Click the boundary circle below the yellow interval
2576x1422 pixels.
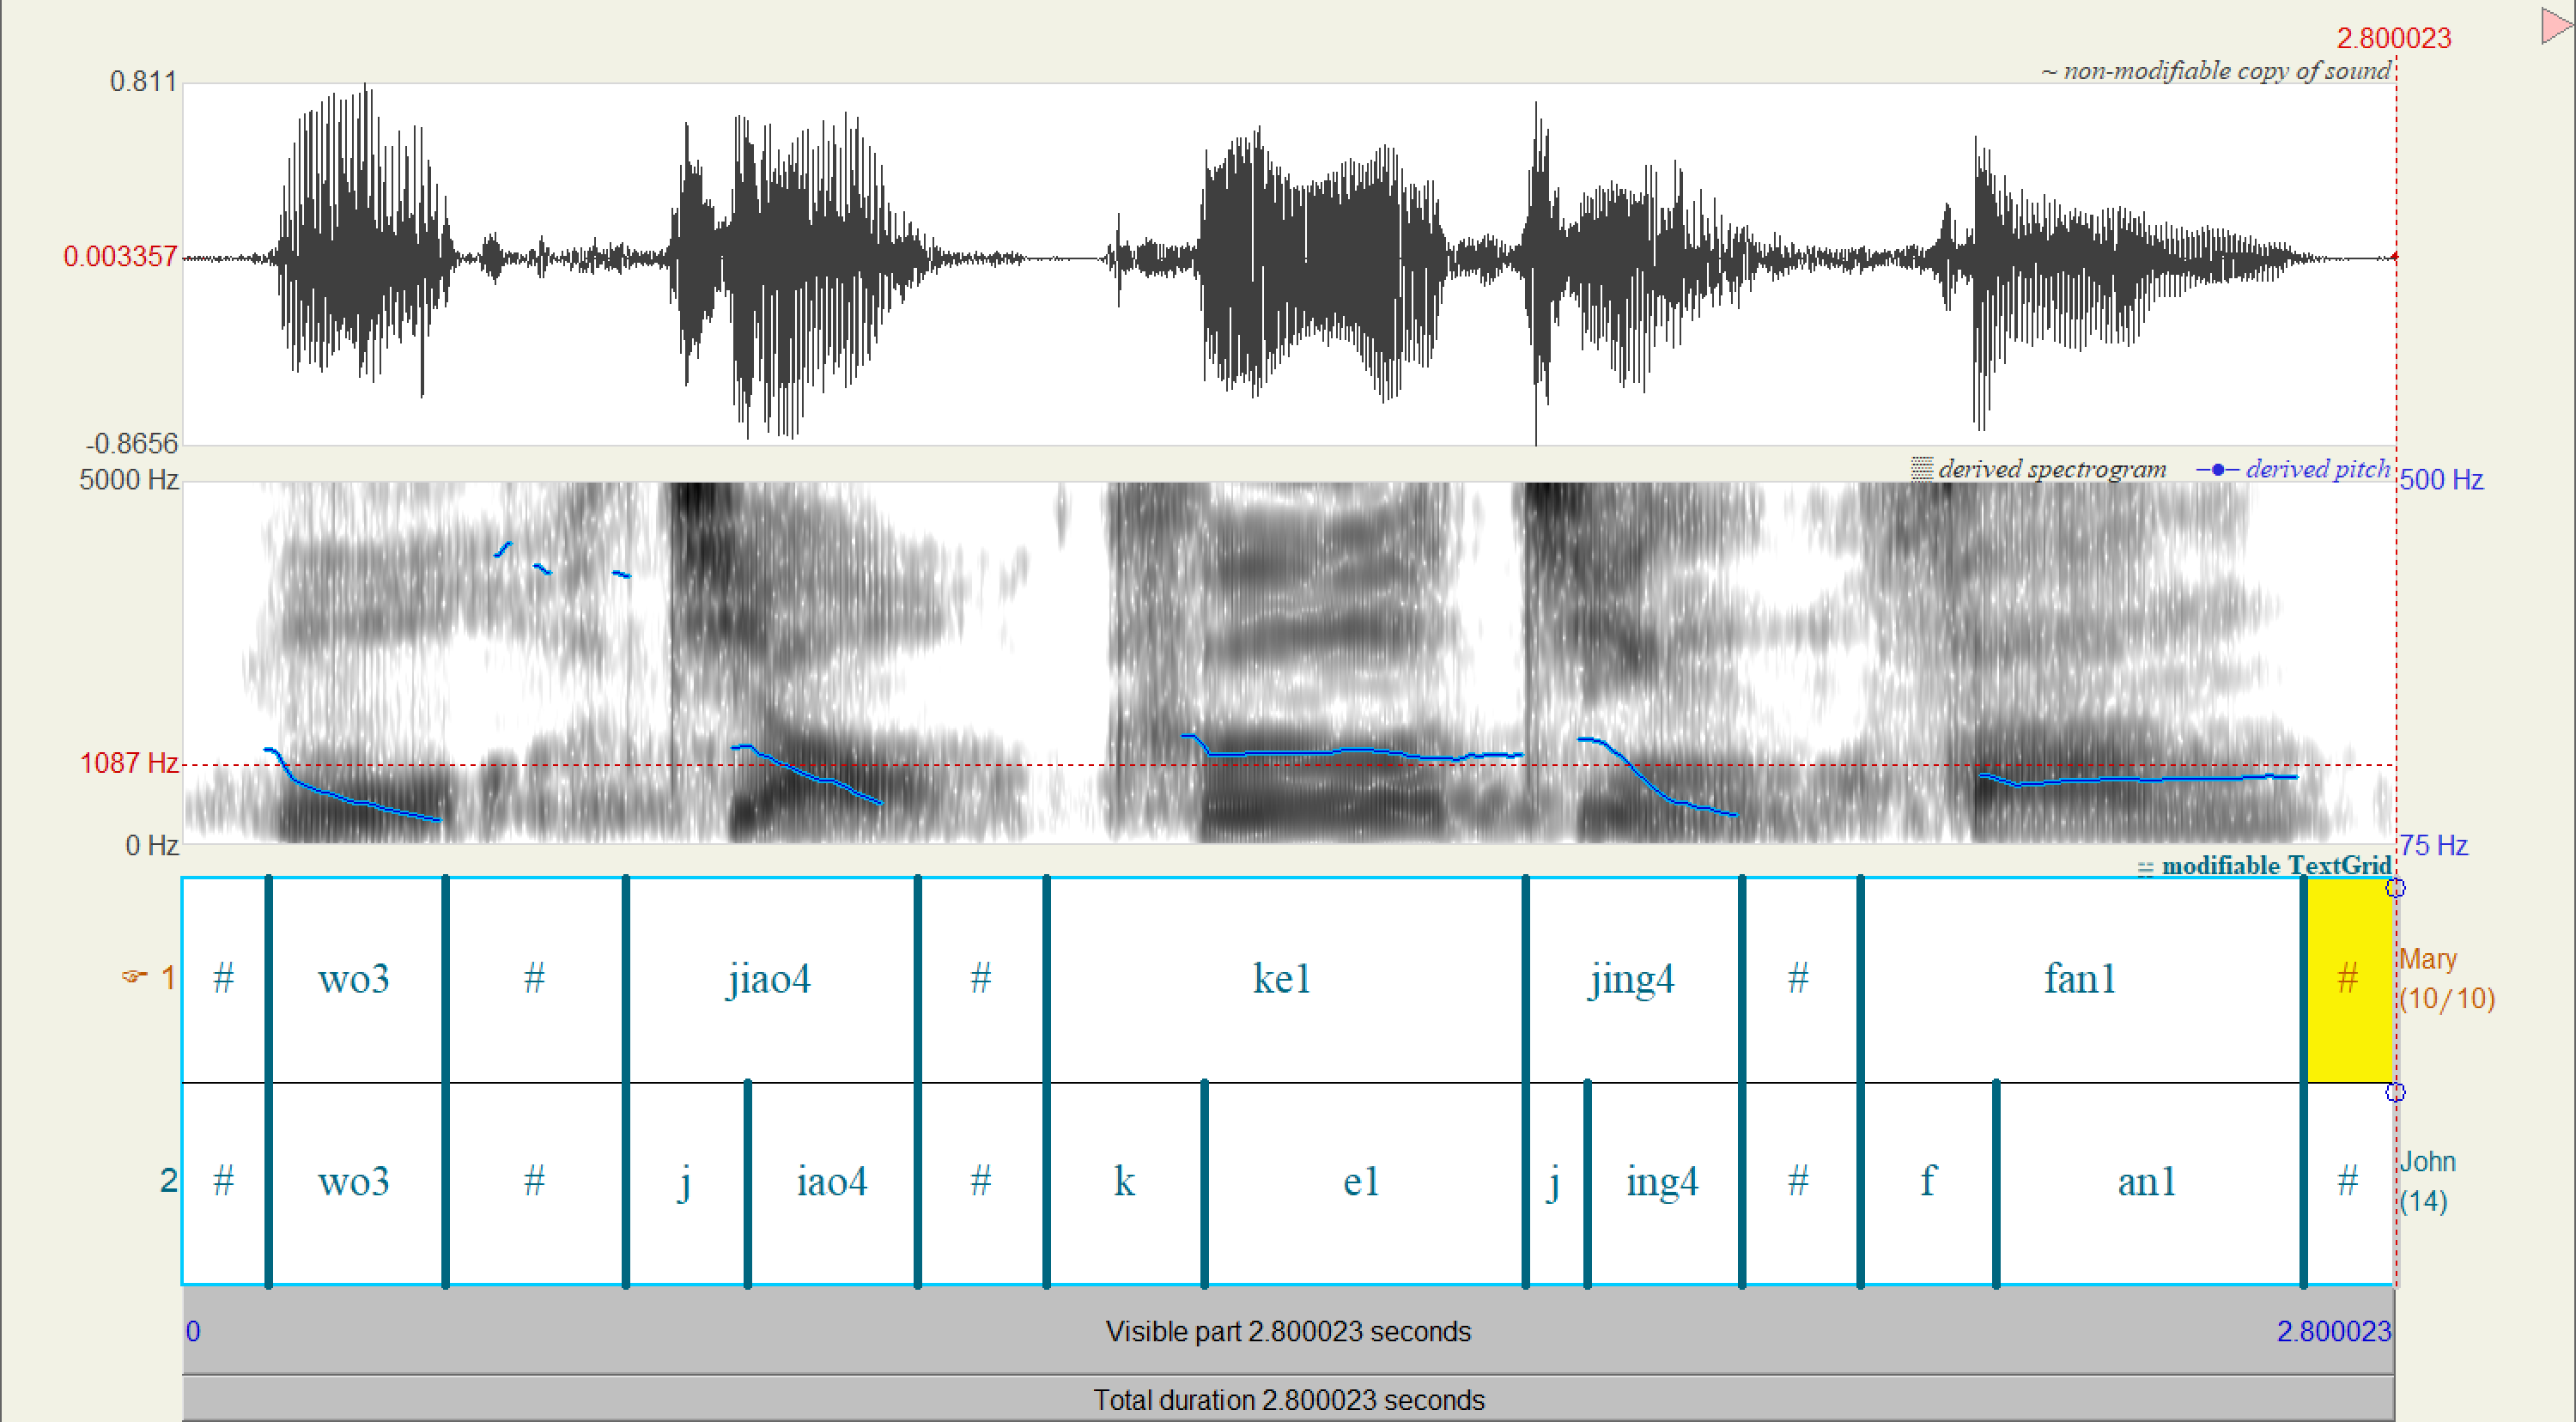click(x=2395, y=1092)
